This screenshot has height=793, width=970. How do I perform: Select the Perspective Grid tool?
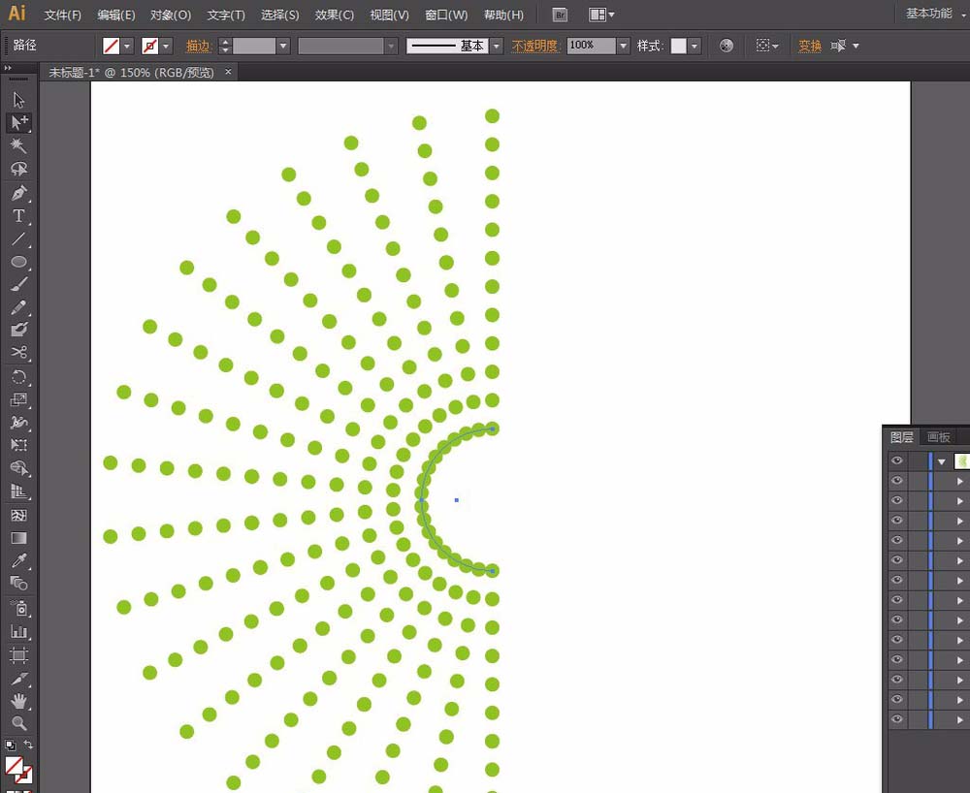click(x=18, y=492)
